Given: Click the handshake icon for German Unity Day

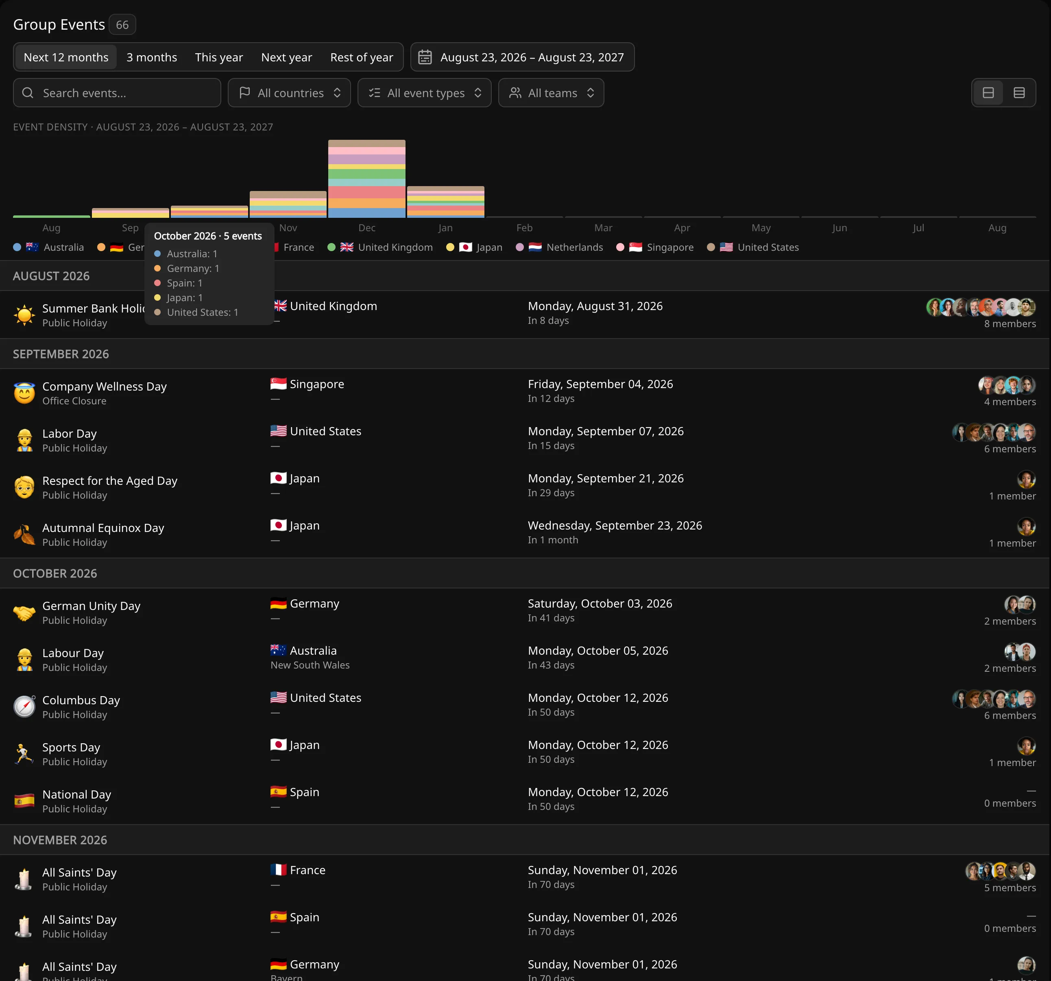Looking at the screenshot, I should pyautogui.click(x=24, y=613).
